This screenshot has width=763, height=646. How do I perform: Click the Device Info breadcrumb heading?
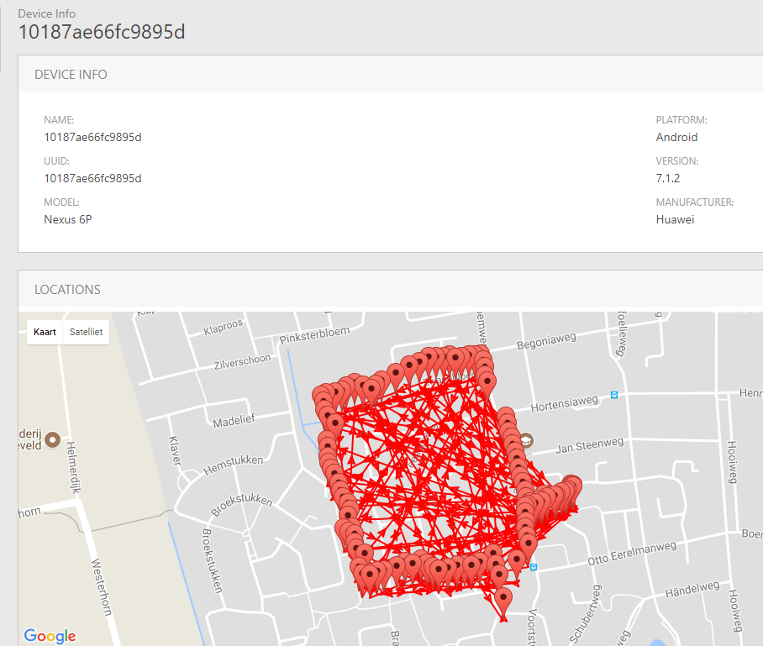[x=47, y=13]
